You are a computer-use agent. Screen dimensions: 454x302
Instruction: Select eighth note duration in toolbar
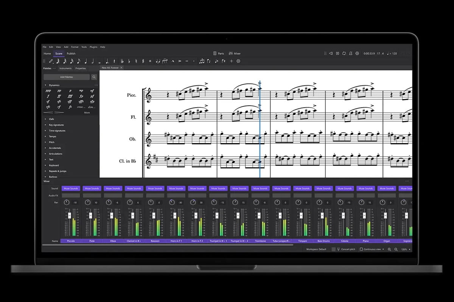coord(78,61)
